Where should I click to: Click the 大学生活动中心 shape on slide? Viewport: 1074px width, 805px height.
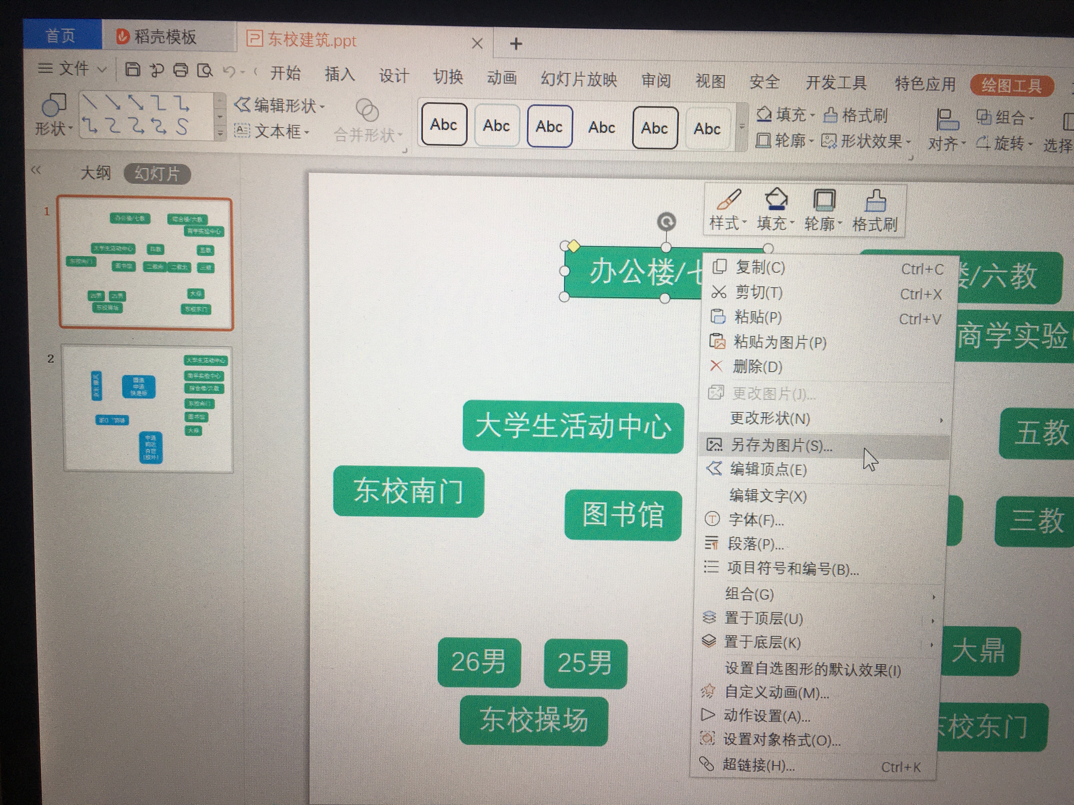[x=573, y=426]
